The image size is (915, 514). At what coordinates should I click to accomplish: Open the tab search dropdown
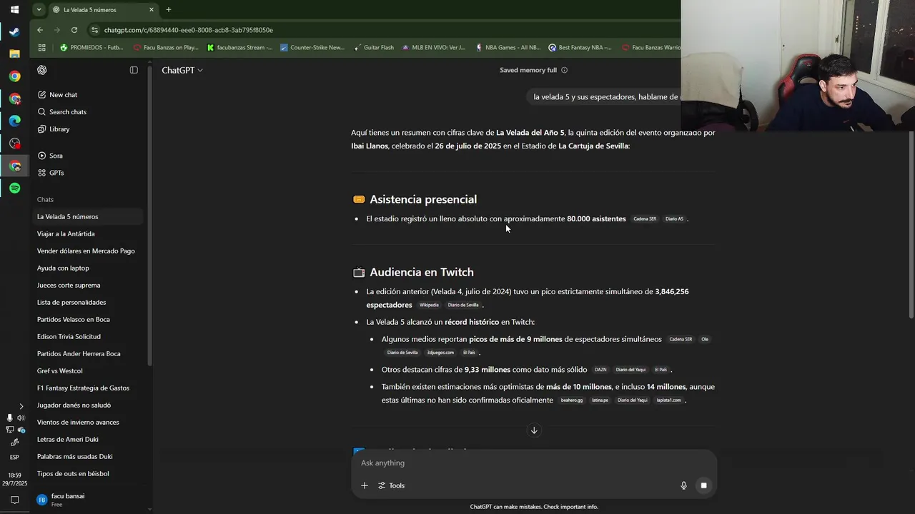(39, 10)
